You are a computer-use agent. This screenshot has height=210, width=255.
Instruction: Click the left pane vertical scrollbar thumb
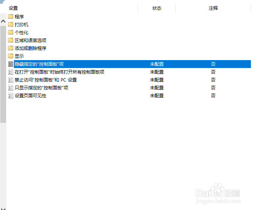click(x=3, y=74)
